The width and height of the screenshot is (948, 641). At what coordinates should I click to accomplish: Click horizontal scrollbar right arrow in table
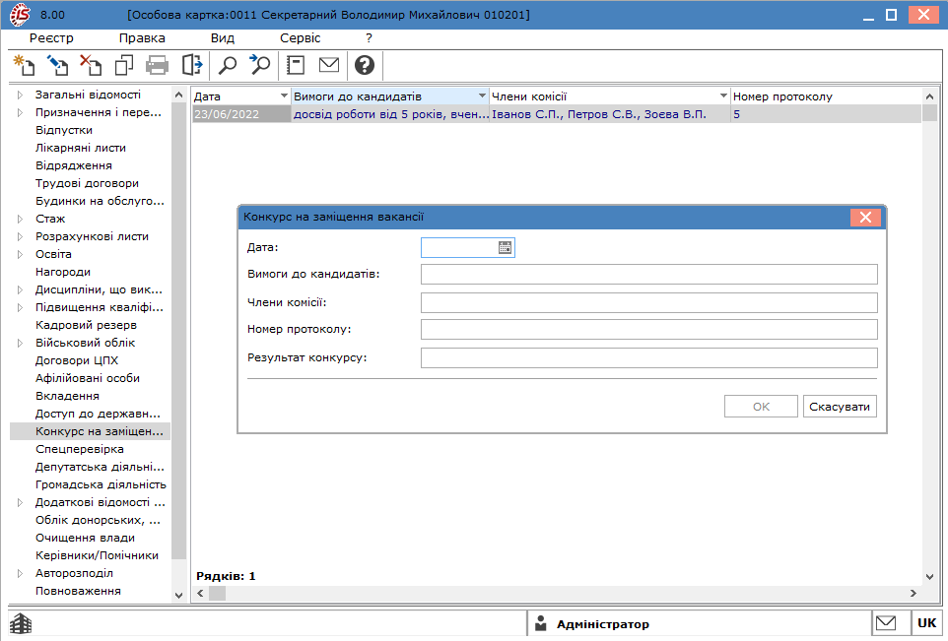[913, 594]
